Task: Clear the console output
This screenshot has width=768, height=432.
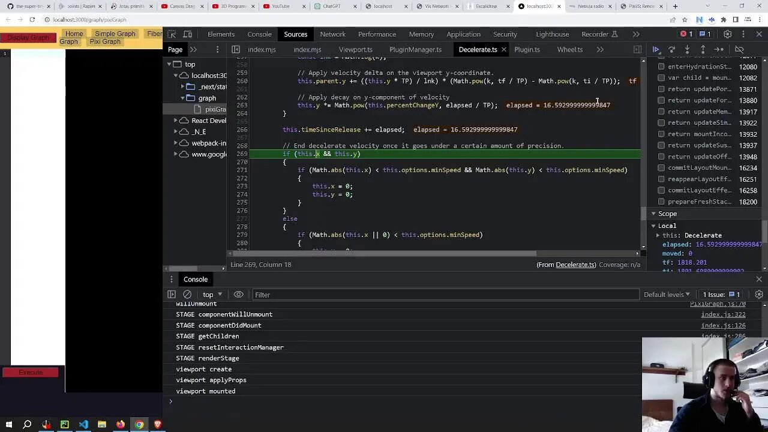Action: (187, 294)
